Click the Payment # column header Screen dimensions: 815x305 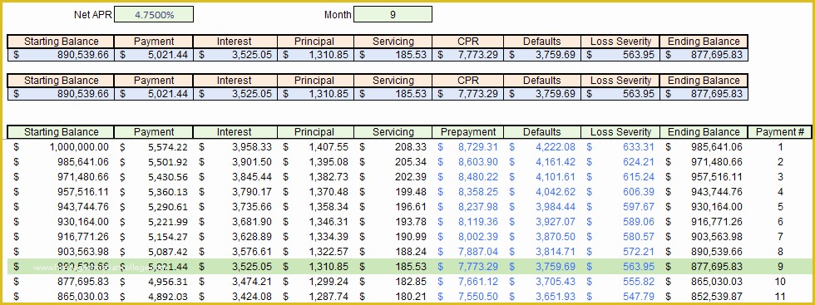[x=780, y=132]
